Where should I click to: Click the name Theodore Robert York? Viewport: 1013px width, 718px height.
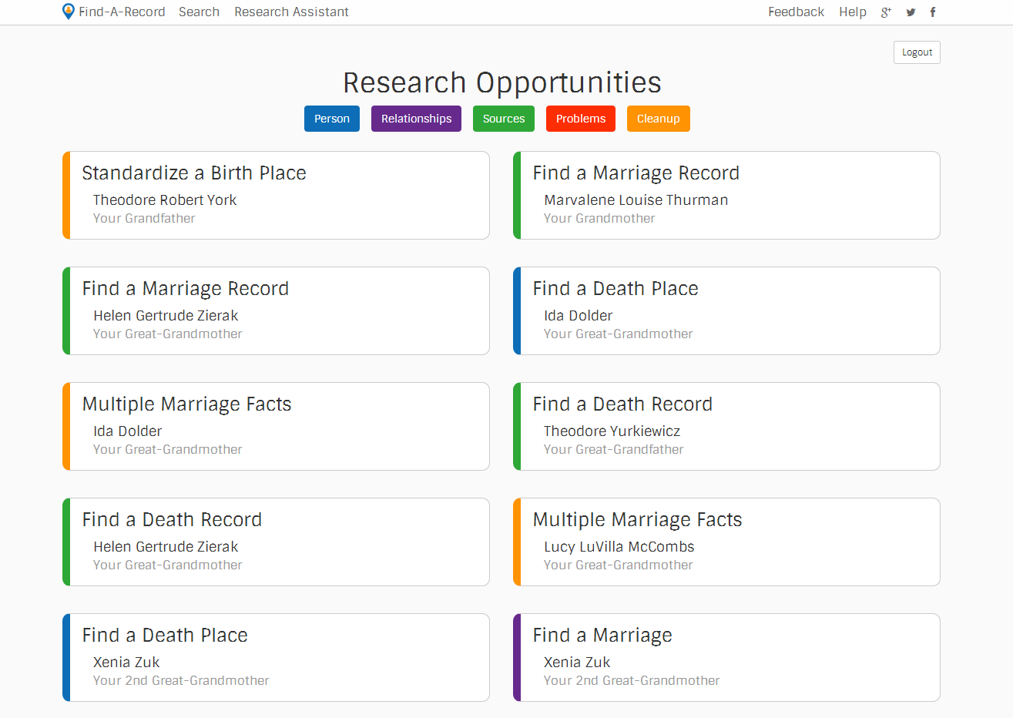(165, 200)
